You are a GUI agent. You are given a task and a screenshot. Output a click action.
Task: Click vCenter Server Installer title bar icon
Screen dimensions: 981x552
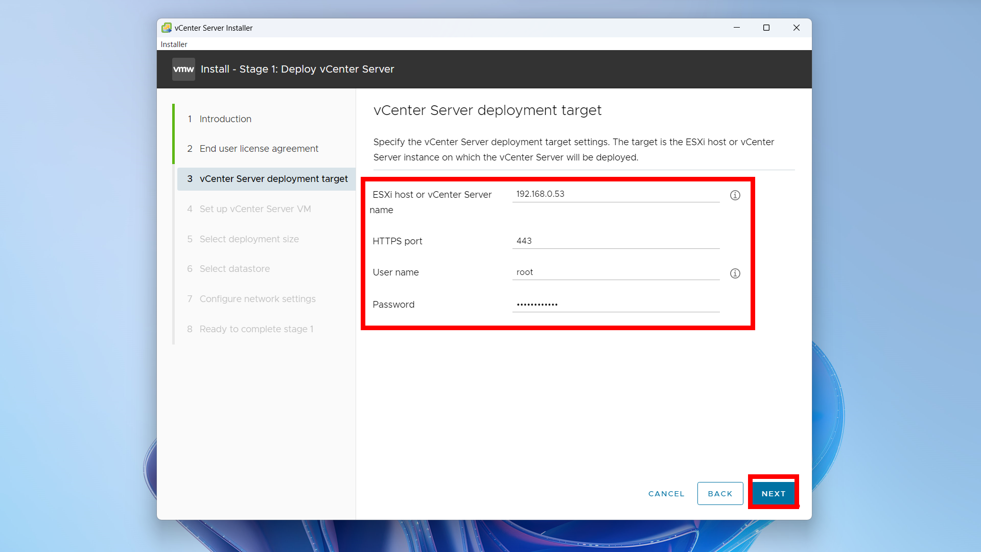point(167,28)
